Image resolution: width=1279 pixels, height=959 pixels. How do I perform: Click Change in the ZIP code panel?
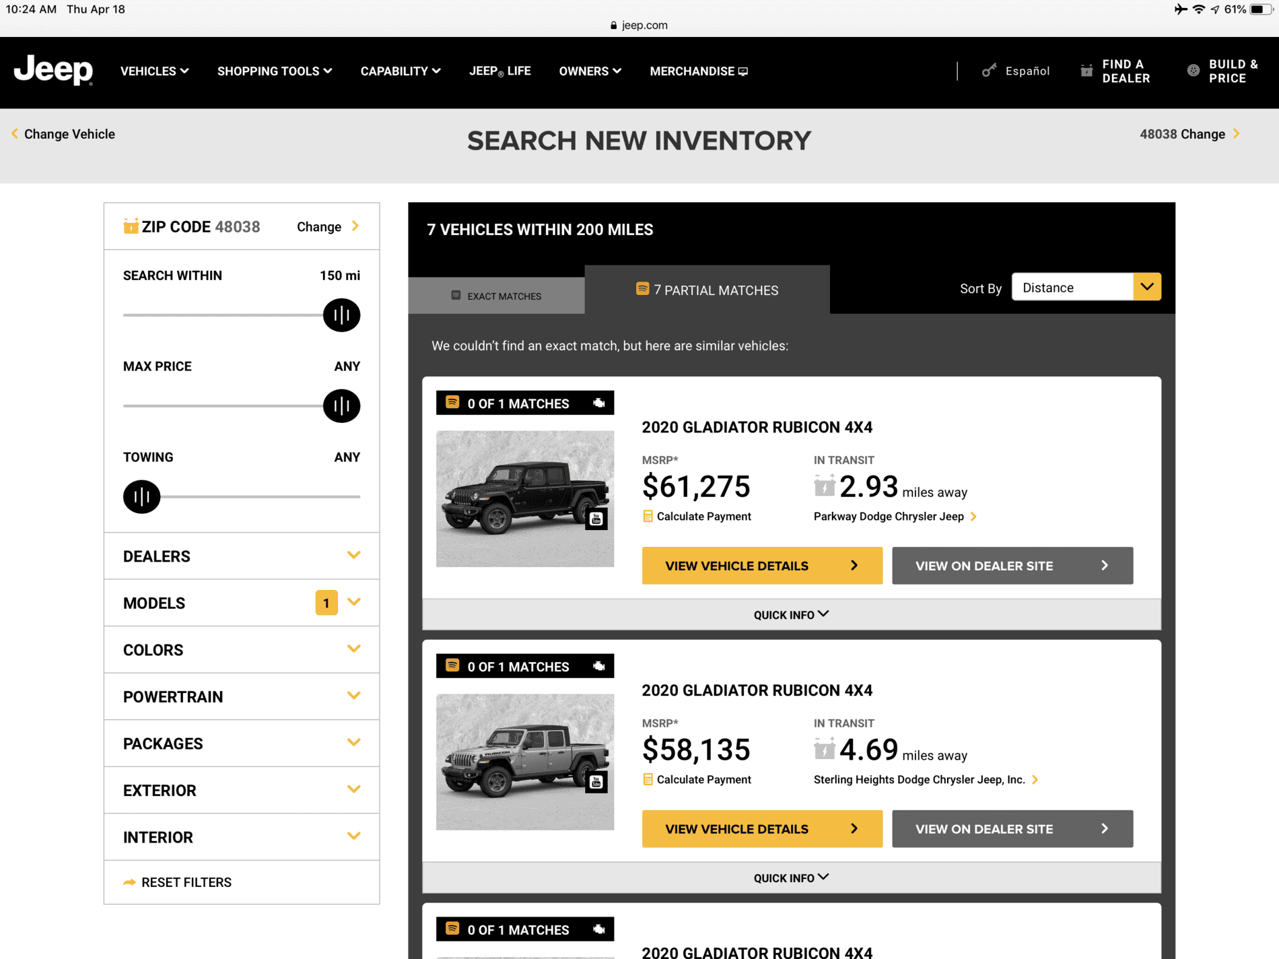[328, 226]
